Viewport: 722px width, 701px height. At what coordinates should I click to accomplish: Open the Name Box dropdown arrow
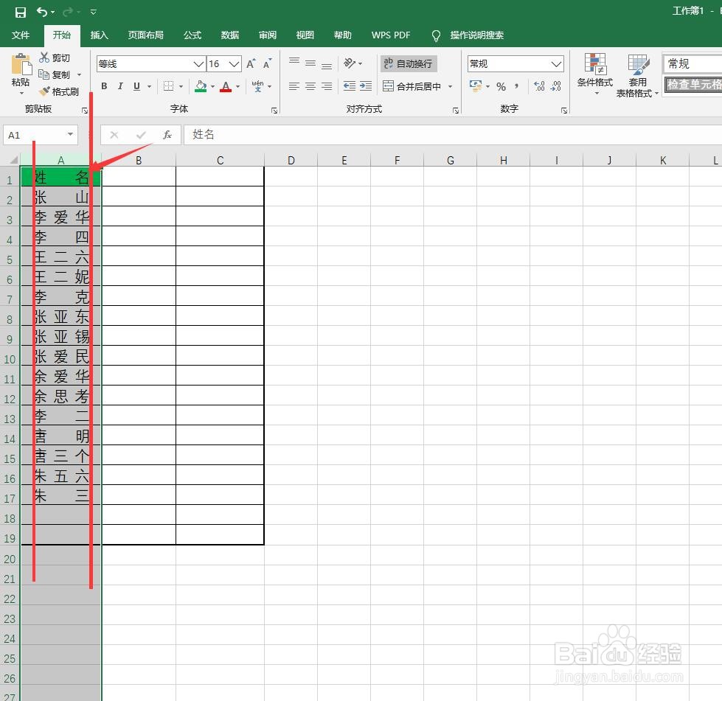(71, 134)
